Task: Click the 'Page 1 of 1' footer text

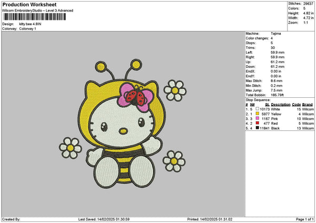Action: 305,219
